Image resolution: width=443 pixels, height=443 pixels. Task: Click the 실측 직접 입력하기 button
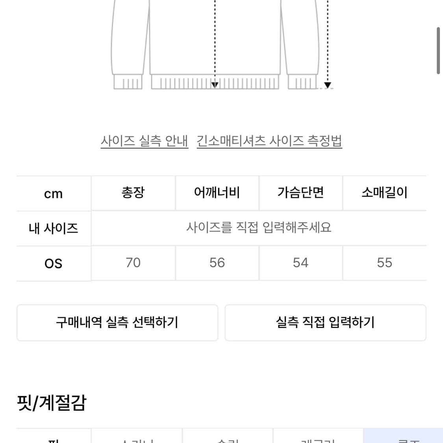click(x=326, y=323)
